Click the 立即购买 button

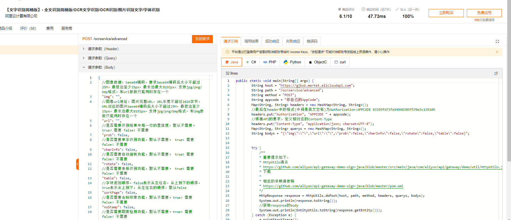click(446, 13)
